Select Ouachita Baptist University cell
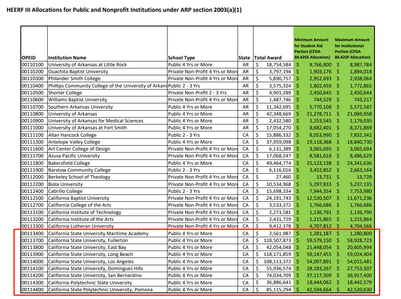The width and height of the screenshot is (401, 299). pyautogui.click(x=78, y=72)
